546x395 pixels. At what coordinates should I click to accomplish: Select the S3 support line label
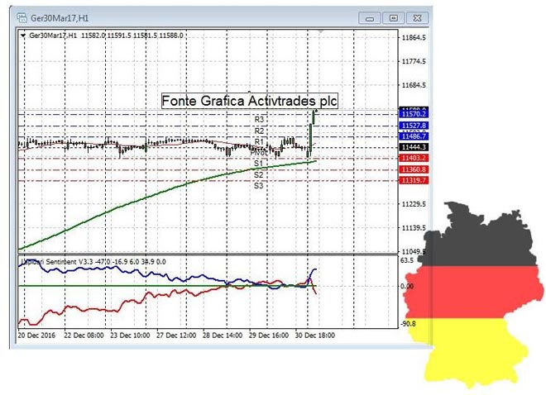[x=259, y=186]
